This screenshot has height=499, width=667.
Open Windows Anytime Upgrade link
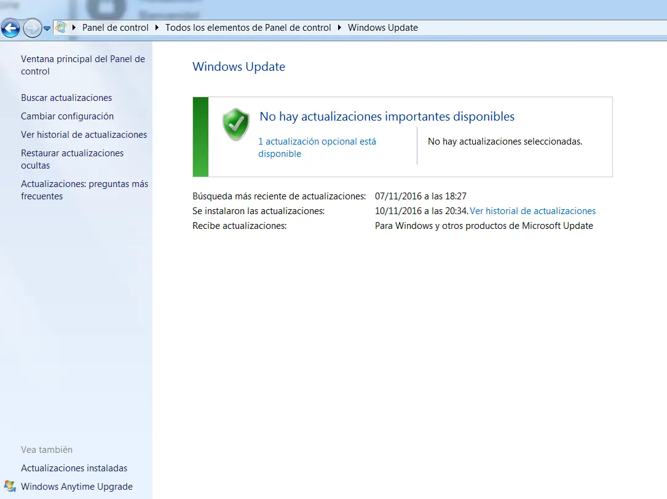point(77,487)
